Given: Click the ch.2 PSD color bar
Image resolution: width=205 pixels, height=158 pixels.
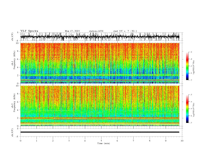Looking at the screenshot, I should [187, 109].
